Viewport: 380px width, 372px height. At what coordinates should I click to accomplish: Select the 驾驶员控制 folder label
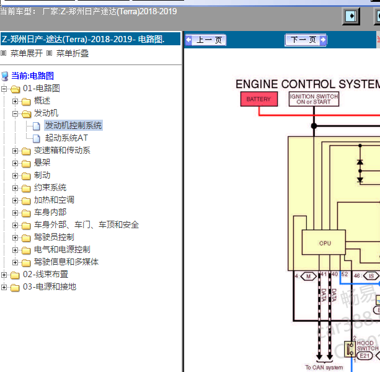(x=54, y=237)
